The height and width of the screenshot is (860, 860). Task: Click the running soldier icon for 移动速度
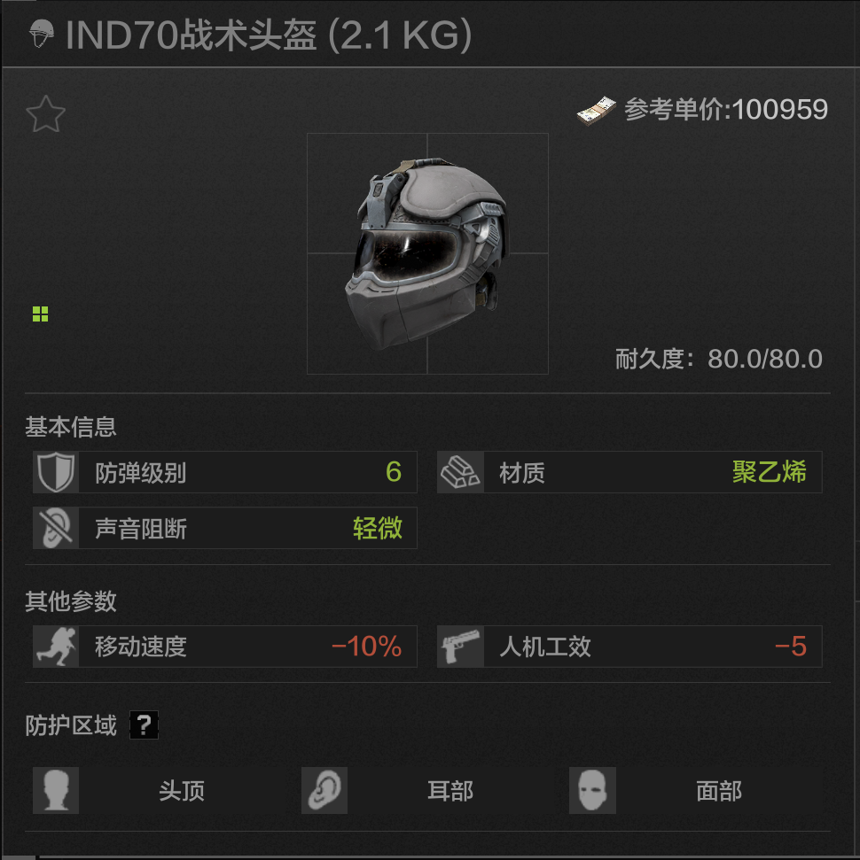click(x=56, y=647)
